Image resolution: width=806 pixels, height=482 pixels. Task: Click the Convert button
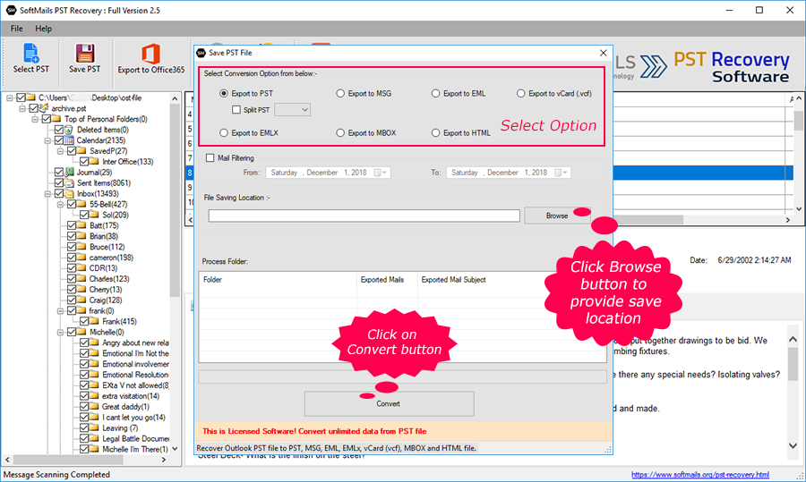click(x=390, y=404)
